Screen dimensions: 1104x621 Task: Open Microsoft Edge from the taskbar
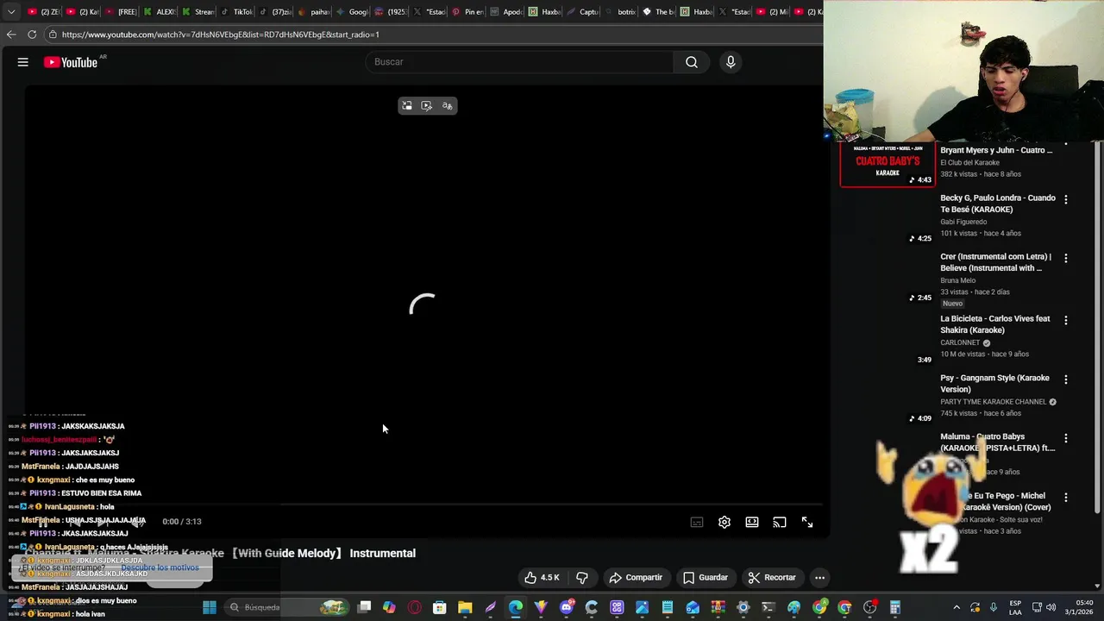click(515, 607)
